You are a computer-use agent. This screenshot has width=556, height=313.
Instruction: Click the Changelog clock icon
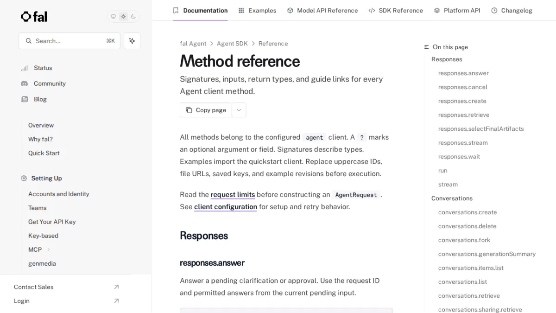494,10
